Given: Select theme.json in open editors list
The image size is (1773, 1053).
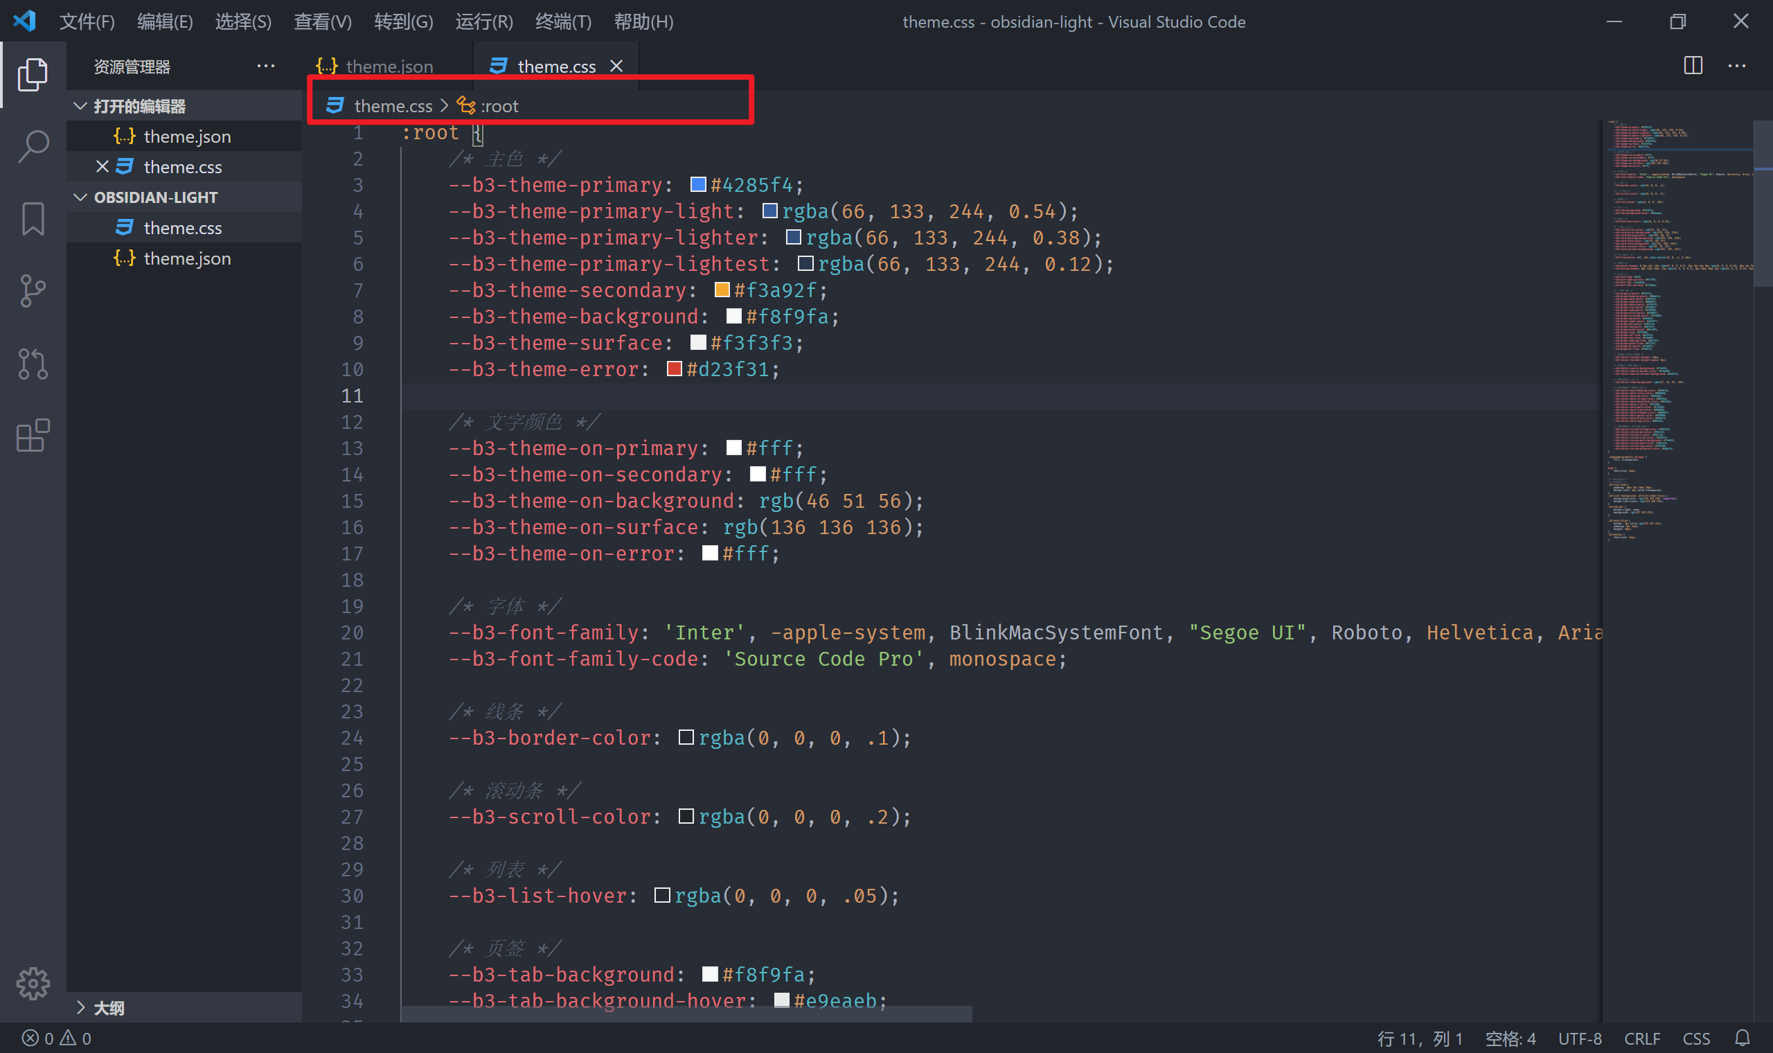Looking at the screenshot, I should (x=184, y=136).
